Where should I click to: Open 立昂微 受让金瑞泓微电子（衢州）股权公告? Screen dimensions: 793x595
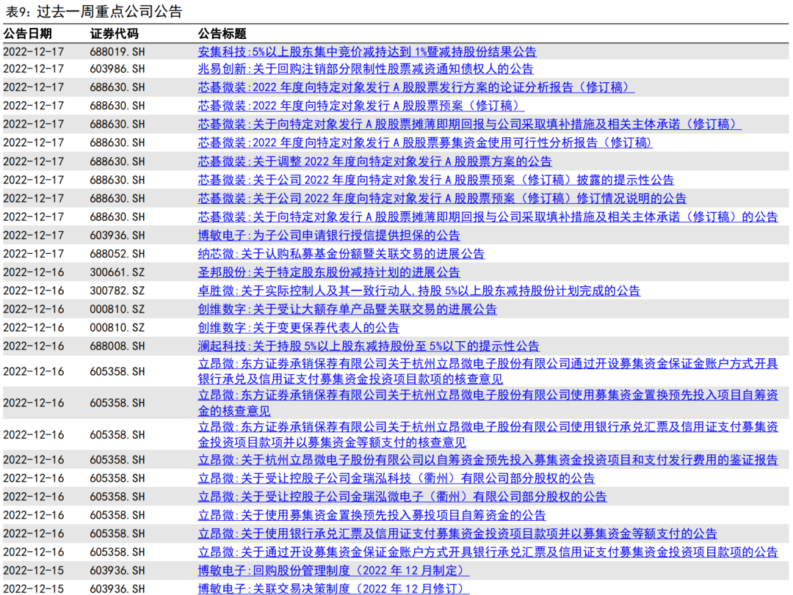click(402, 497)
